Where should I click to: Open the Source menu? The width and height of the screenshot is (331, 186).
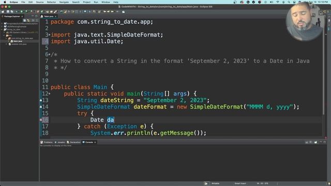[x=40, y=2]
